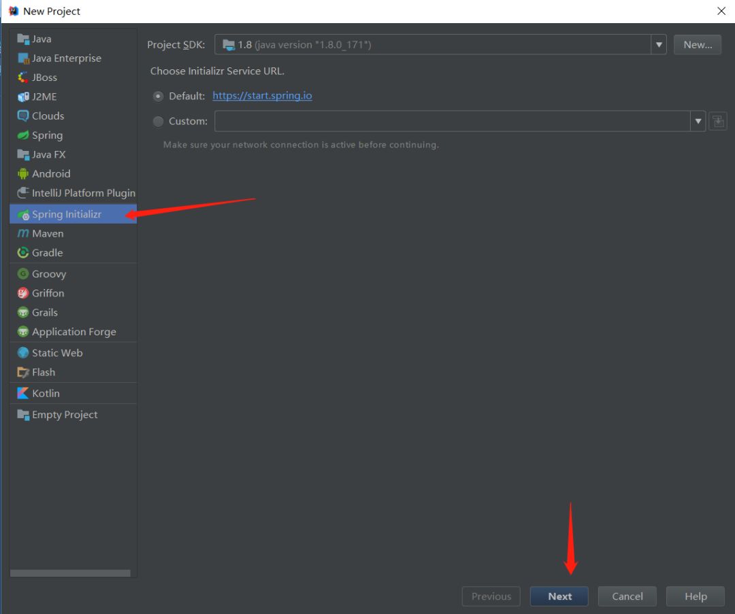735x614 pixels.
Task: Click the Android robot icon
Action: (23, 174)
